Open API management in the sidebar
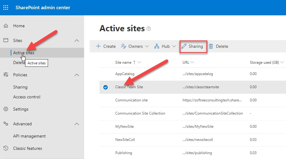 [x=29, y=136]
